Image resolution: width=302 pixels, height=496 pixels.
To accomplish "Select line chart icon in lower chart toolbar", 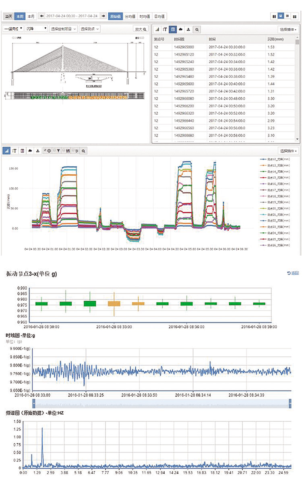I will pyautogui.click(x=6, y=151).
